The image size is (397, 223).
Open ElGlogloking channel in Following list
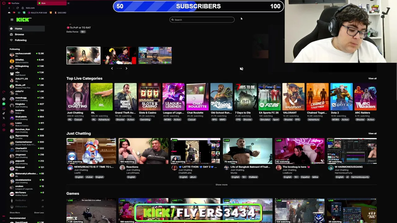click(x=27, y=68)
